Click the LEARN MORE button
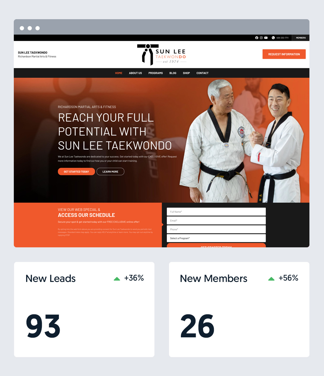The image size is (324, 376). point(110,172)
